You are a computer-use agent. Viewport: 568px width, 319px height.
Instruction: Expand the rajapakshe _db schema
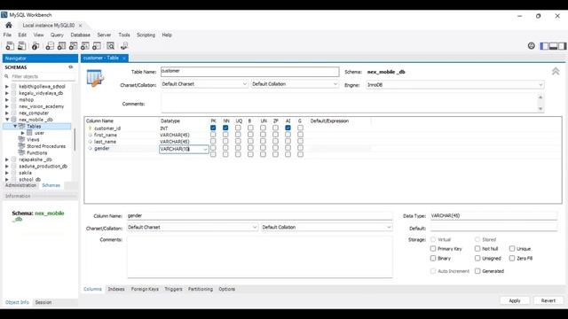pyautogui.click(x=7, y=159)
